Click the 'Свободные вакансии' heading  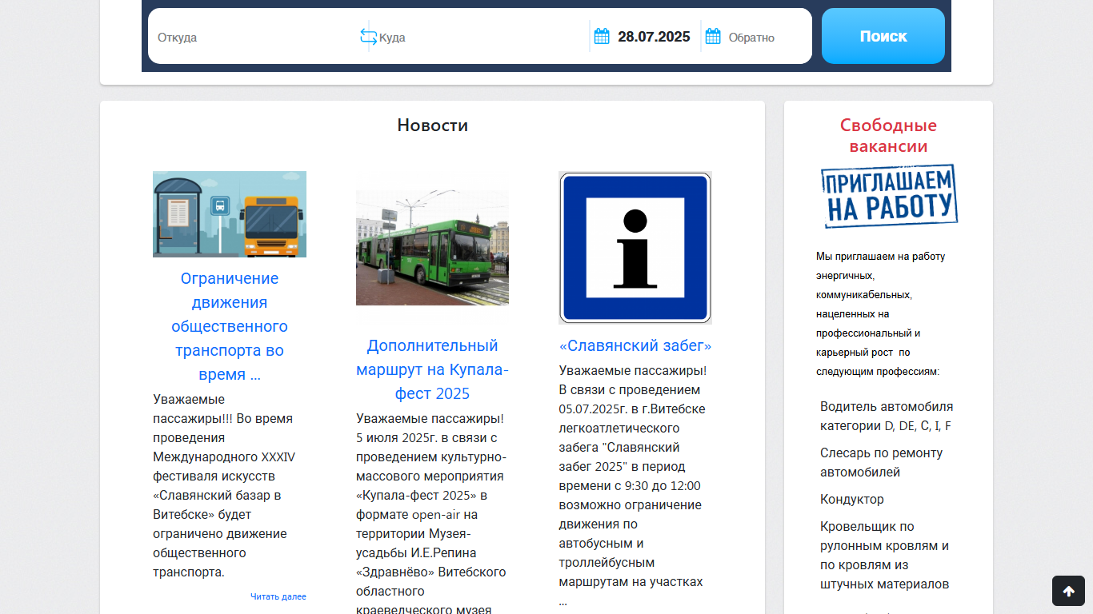(x=888, y=136)
